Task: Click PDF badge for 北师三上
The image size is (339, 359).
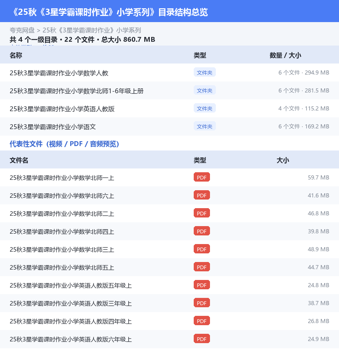Action: 202,249
